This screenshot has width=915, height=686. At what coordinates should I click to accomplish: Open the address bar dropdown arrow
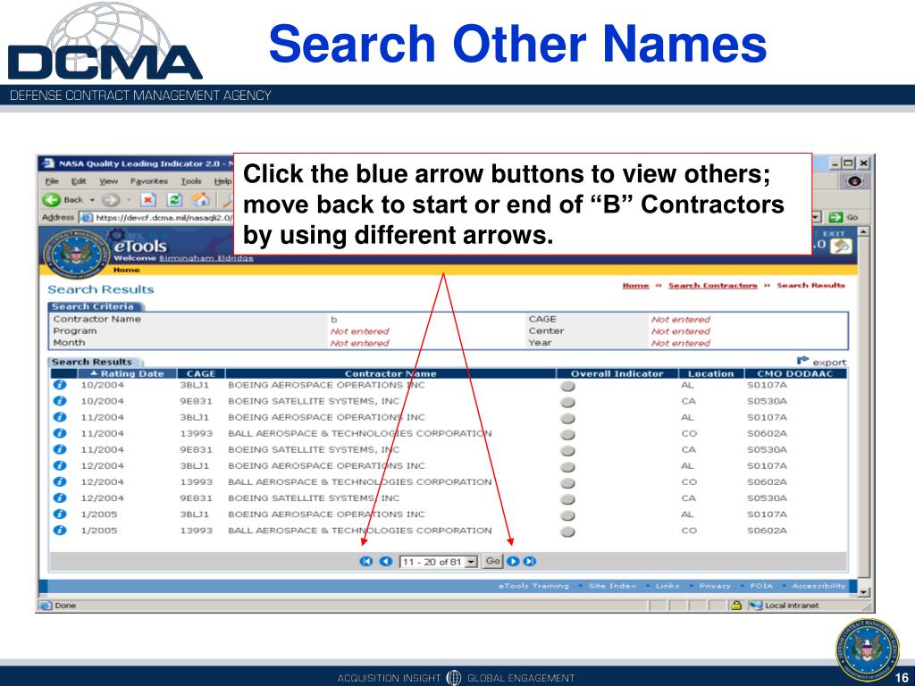(x=817, y=217)
